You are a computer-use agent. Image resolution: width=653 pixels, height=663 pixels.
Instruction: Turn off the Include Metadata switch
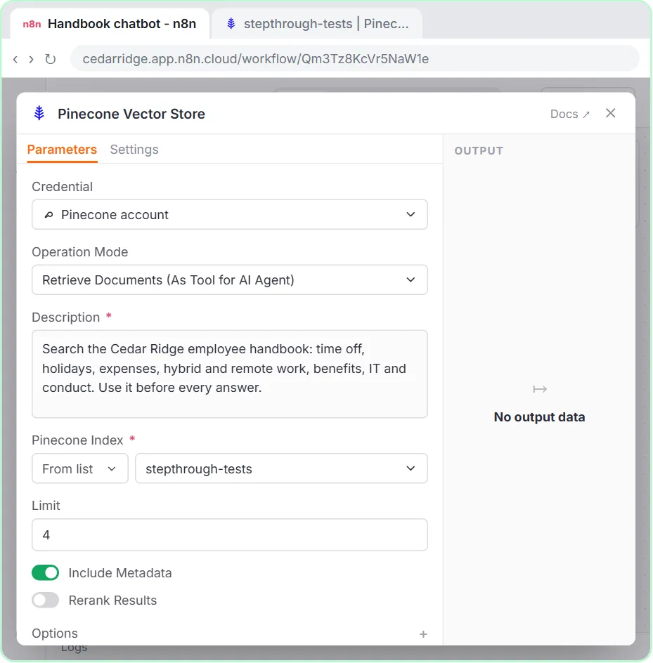[45, 573]
